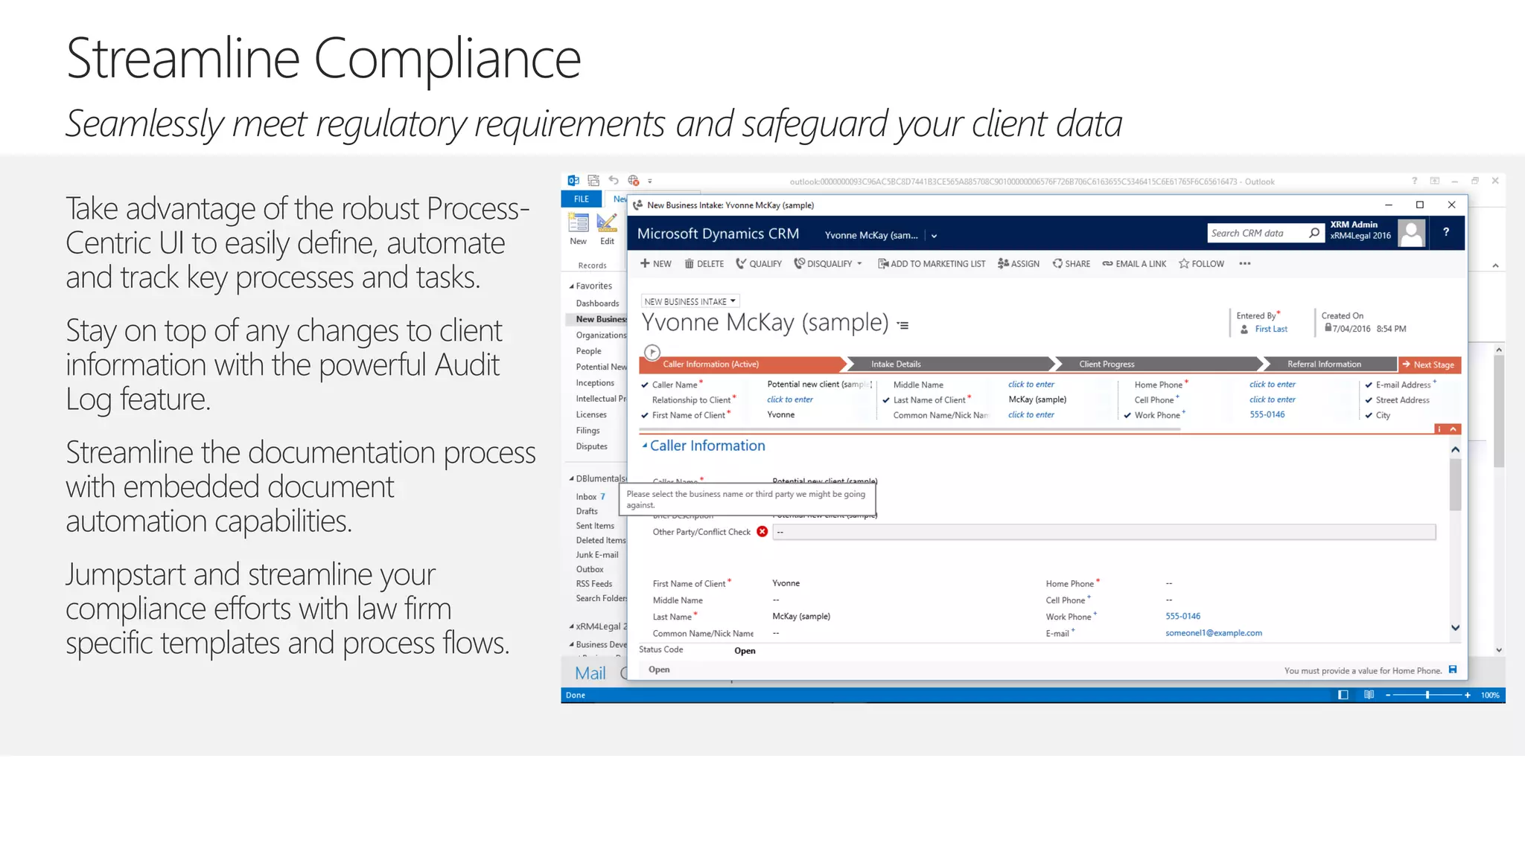Click the FOLLOW star command

(x=1201, y=263)
